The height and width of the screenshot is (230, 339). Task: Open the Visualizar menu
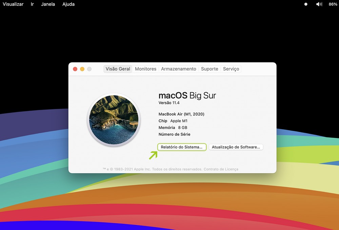[13, 4]
